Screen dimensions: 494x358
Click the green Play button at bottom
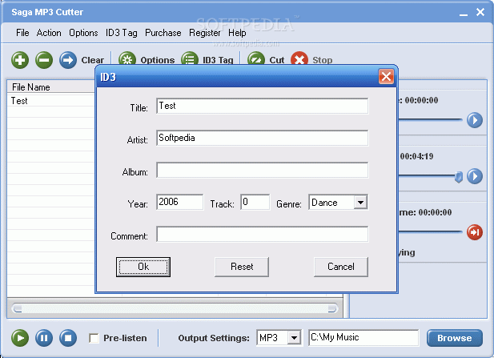click(20, 338)
